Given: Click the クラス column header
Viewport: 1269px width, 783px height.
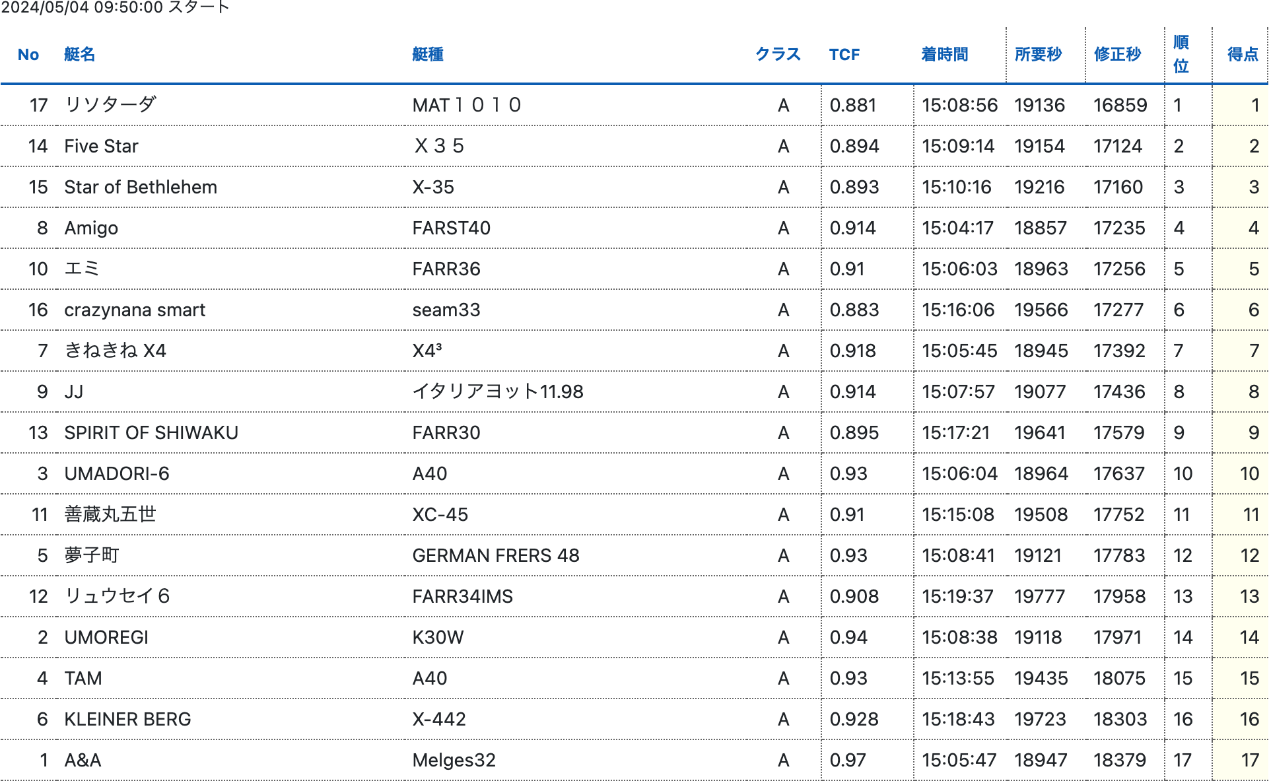Looking at the screenshot, I should (x=777, y=55).
